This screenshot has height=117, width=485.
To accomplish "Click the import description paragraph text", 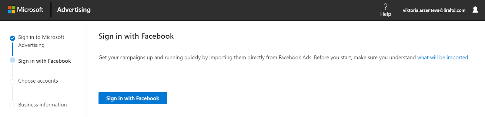I will click(258, 58).
